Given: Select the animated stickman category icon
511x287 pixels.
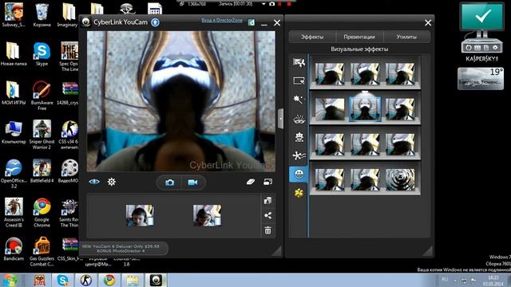Looking at the screenshot, I should [x=299, y=155].
